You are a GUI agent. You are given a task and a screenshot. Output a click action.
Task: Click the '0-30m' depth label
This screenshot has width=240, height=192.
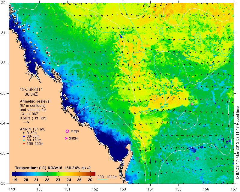[32, 133]
